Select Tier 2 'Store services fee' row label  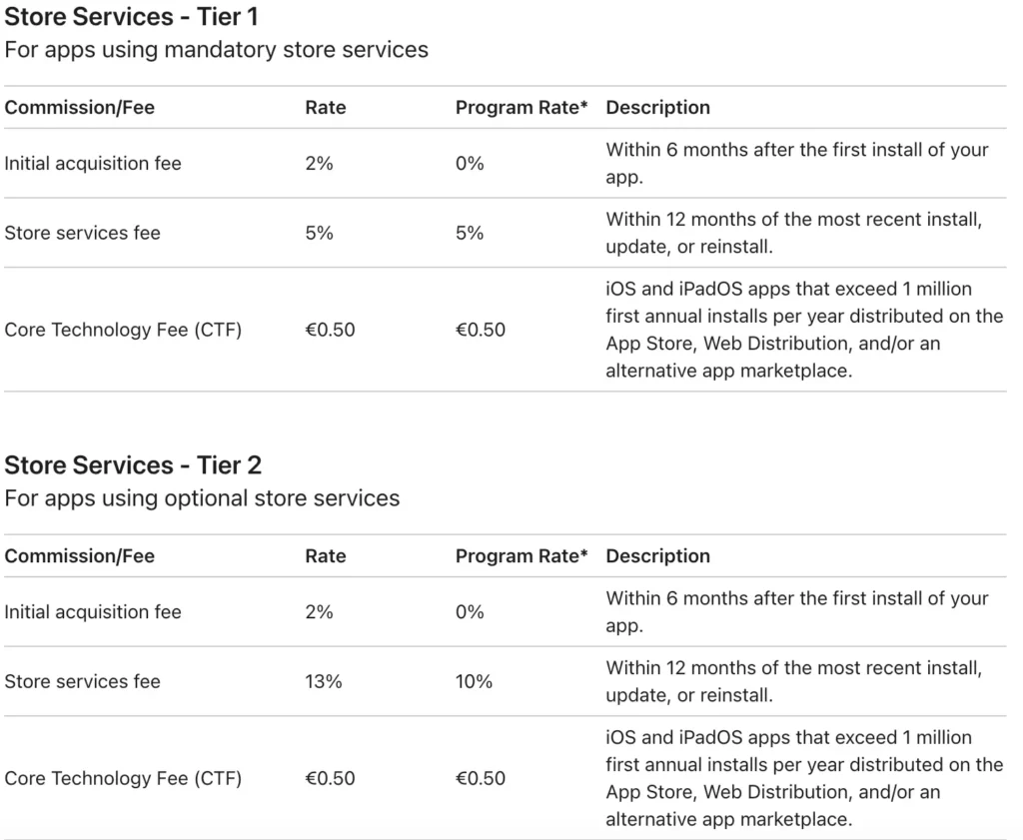point(82,681)
